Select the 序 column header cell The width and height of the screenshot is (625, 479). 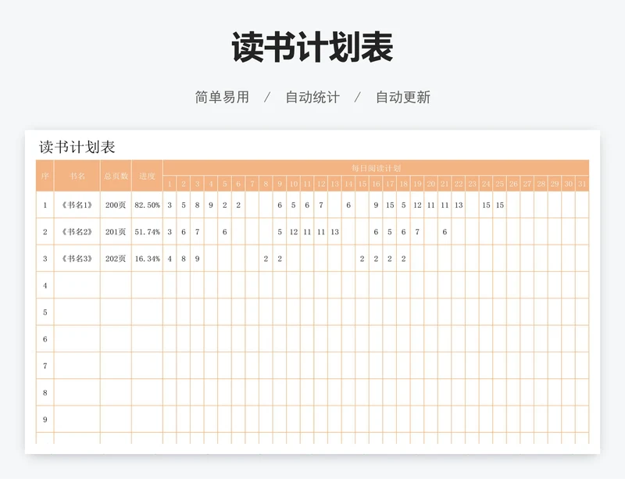tap(45, 176)
